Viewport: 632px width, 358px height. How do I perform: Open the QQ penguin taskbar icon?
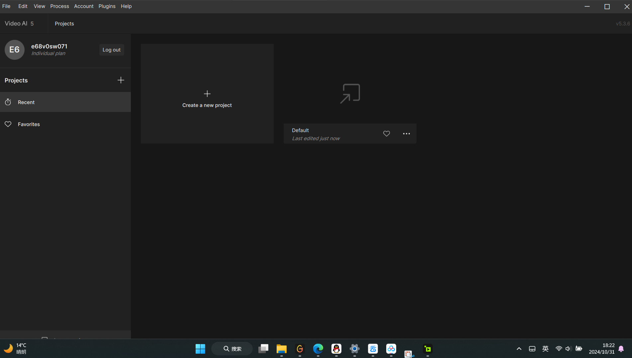(336, 349)
